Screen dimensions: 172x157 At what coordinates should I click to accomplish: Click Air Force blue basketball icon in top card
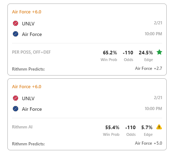(16, 34)
